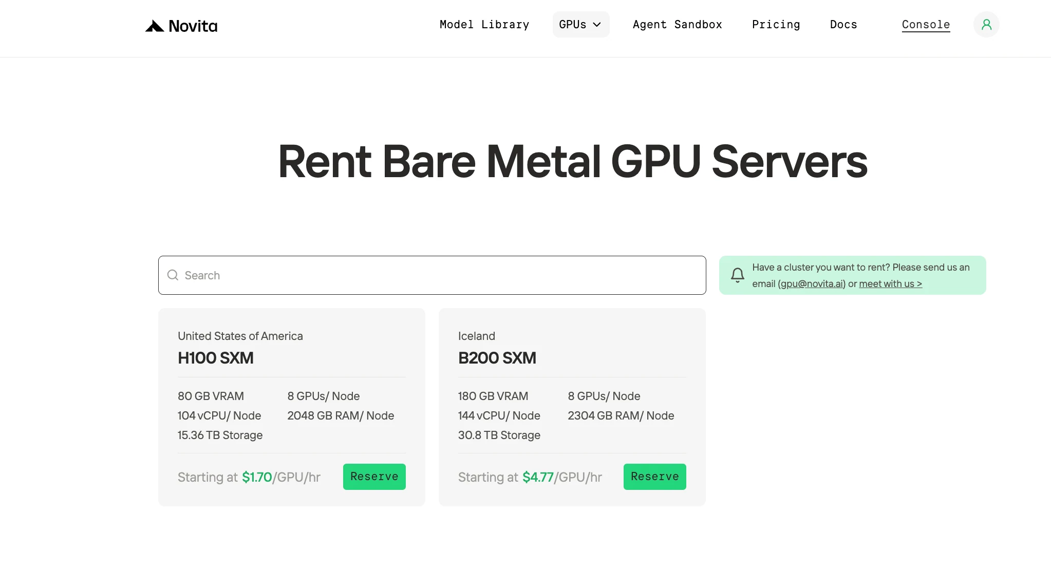Reserve the H100 SXM server

pyautogui.click(x=374, y=477)
